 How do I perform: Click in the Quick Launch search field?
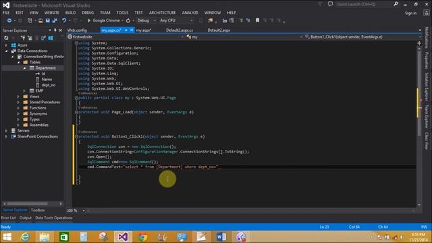[364, 4]
